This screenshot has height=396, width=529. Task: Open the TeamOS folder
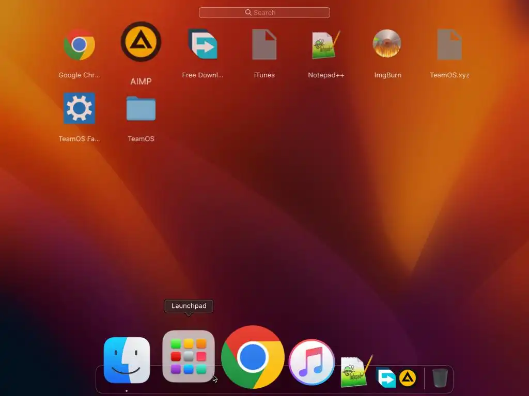(141, 108)
